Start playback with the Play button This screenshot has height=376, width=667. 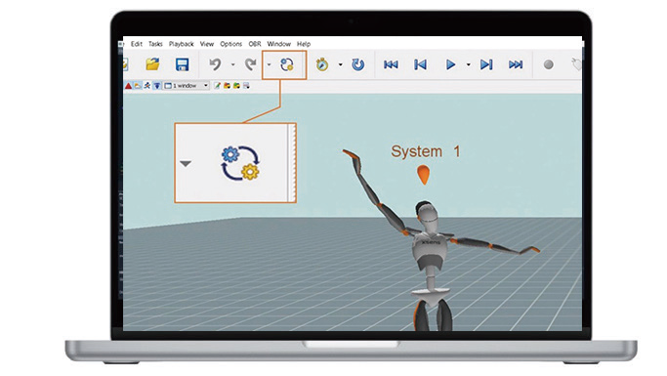[x=450, y=64]
